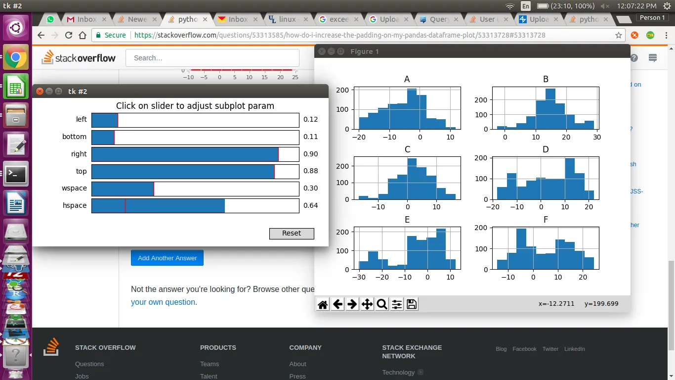Open the orange extension icon in Chrome toolbar
The width and height of the screenshot is (675, 380).
pyautogui.click(x=634, y=35)
